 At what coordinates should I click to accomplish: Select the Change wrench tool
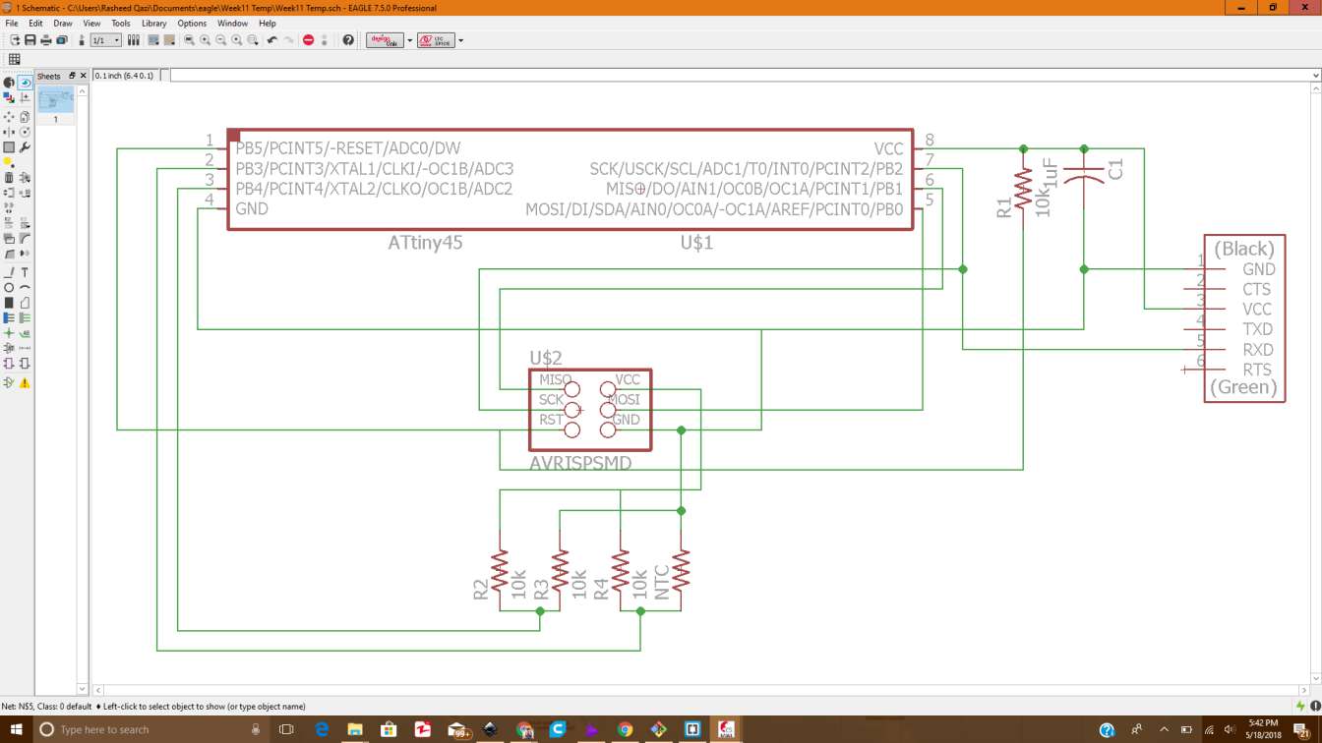click(26, 147)
